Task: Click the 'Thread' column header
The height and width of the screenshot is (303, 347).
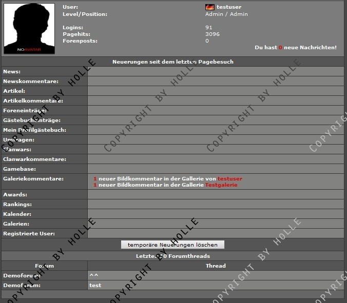Action: [216, 266]
